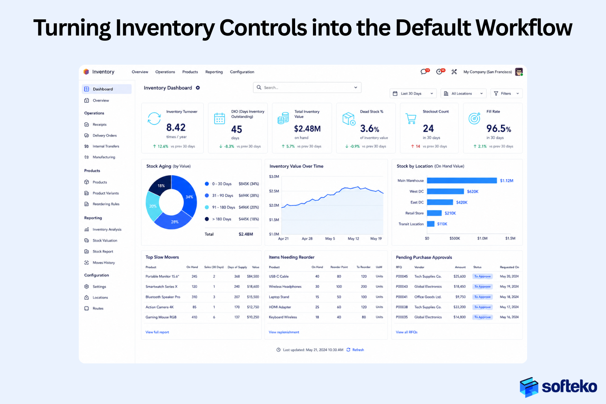Open the Last 30 Days date dropdown
This screenshot has width=606, height=404.
(413, 94)
